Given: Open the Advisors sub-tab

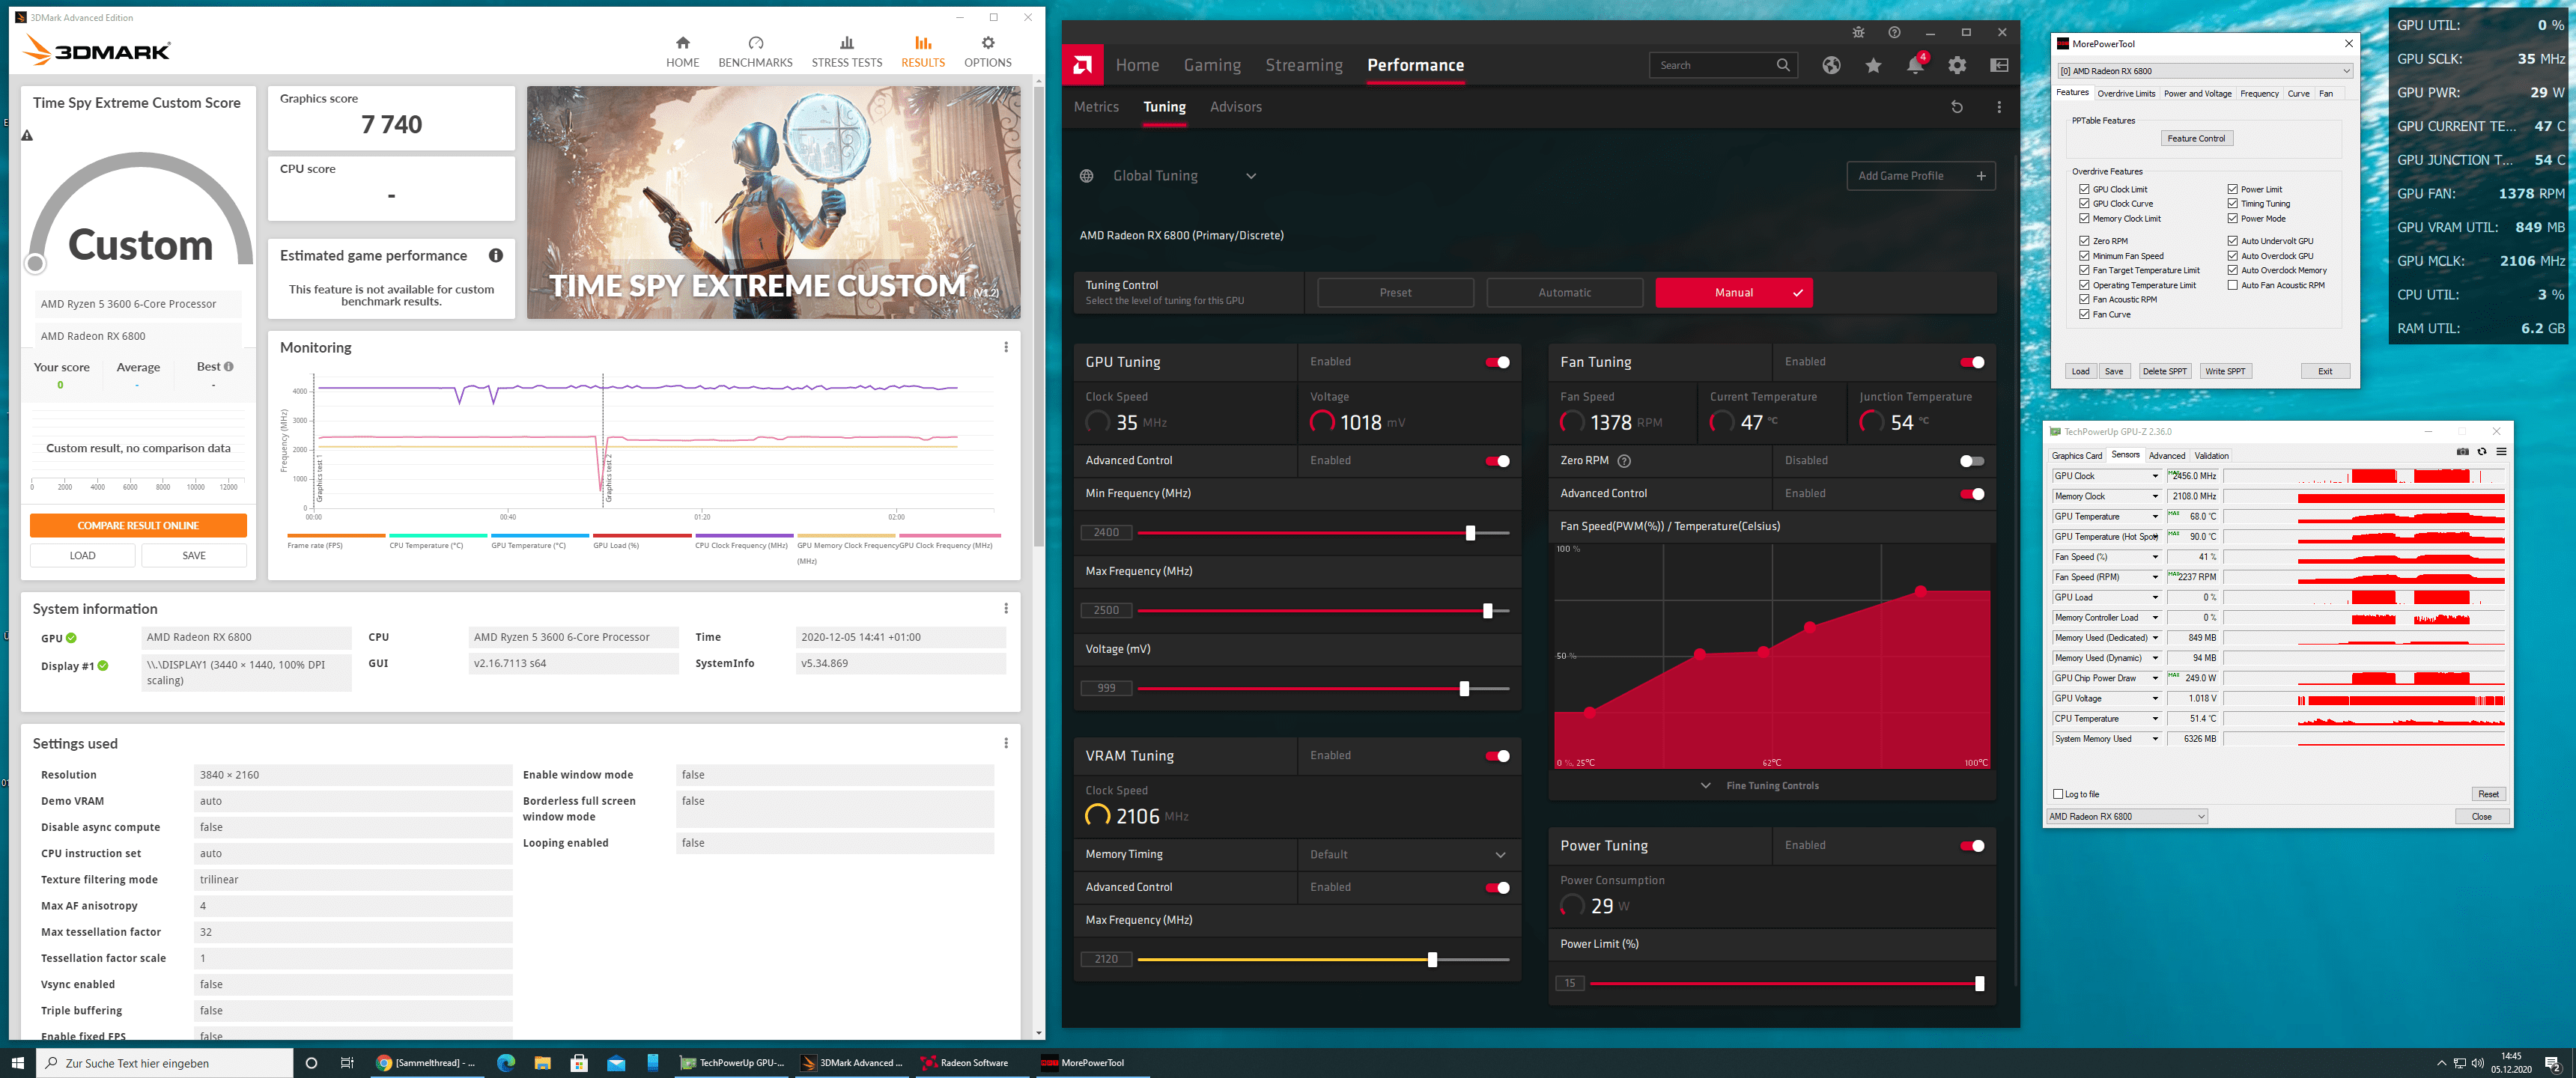Looking at the screenshot, I should tap(1235, 107).
